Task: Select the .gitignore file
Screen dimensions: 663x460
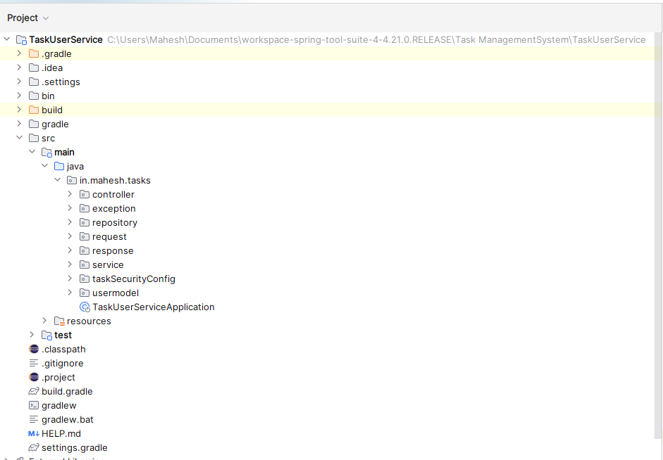Action: pos(62,364)
